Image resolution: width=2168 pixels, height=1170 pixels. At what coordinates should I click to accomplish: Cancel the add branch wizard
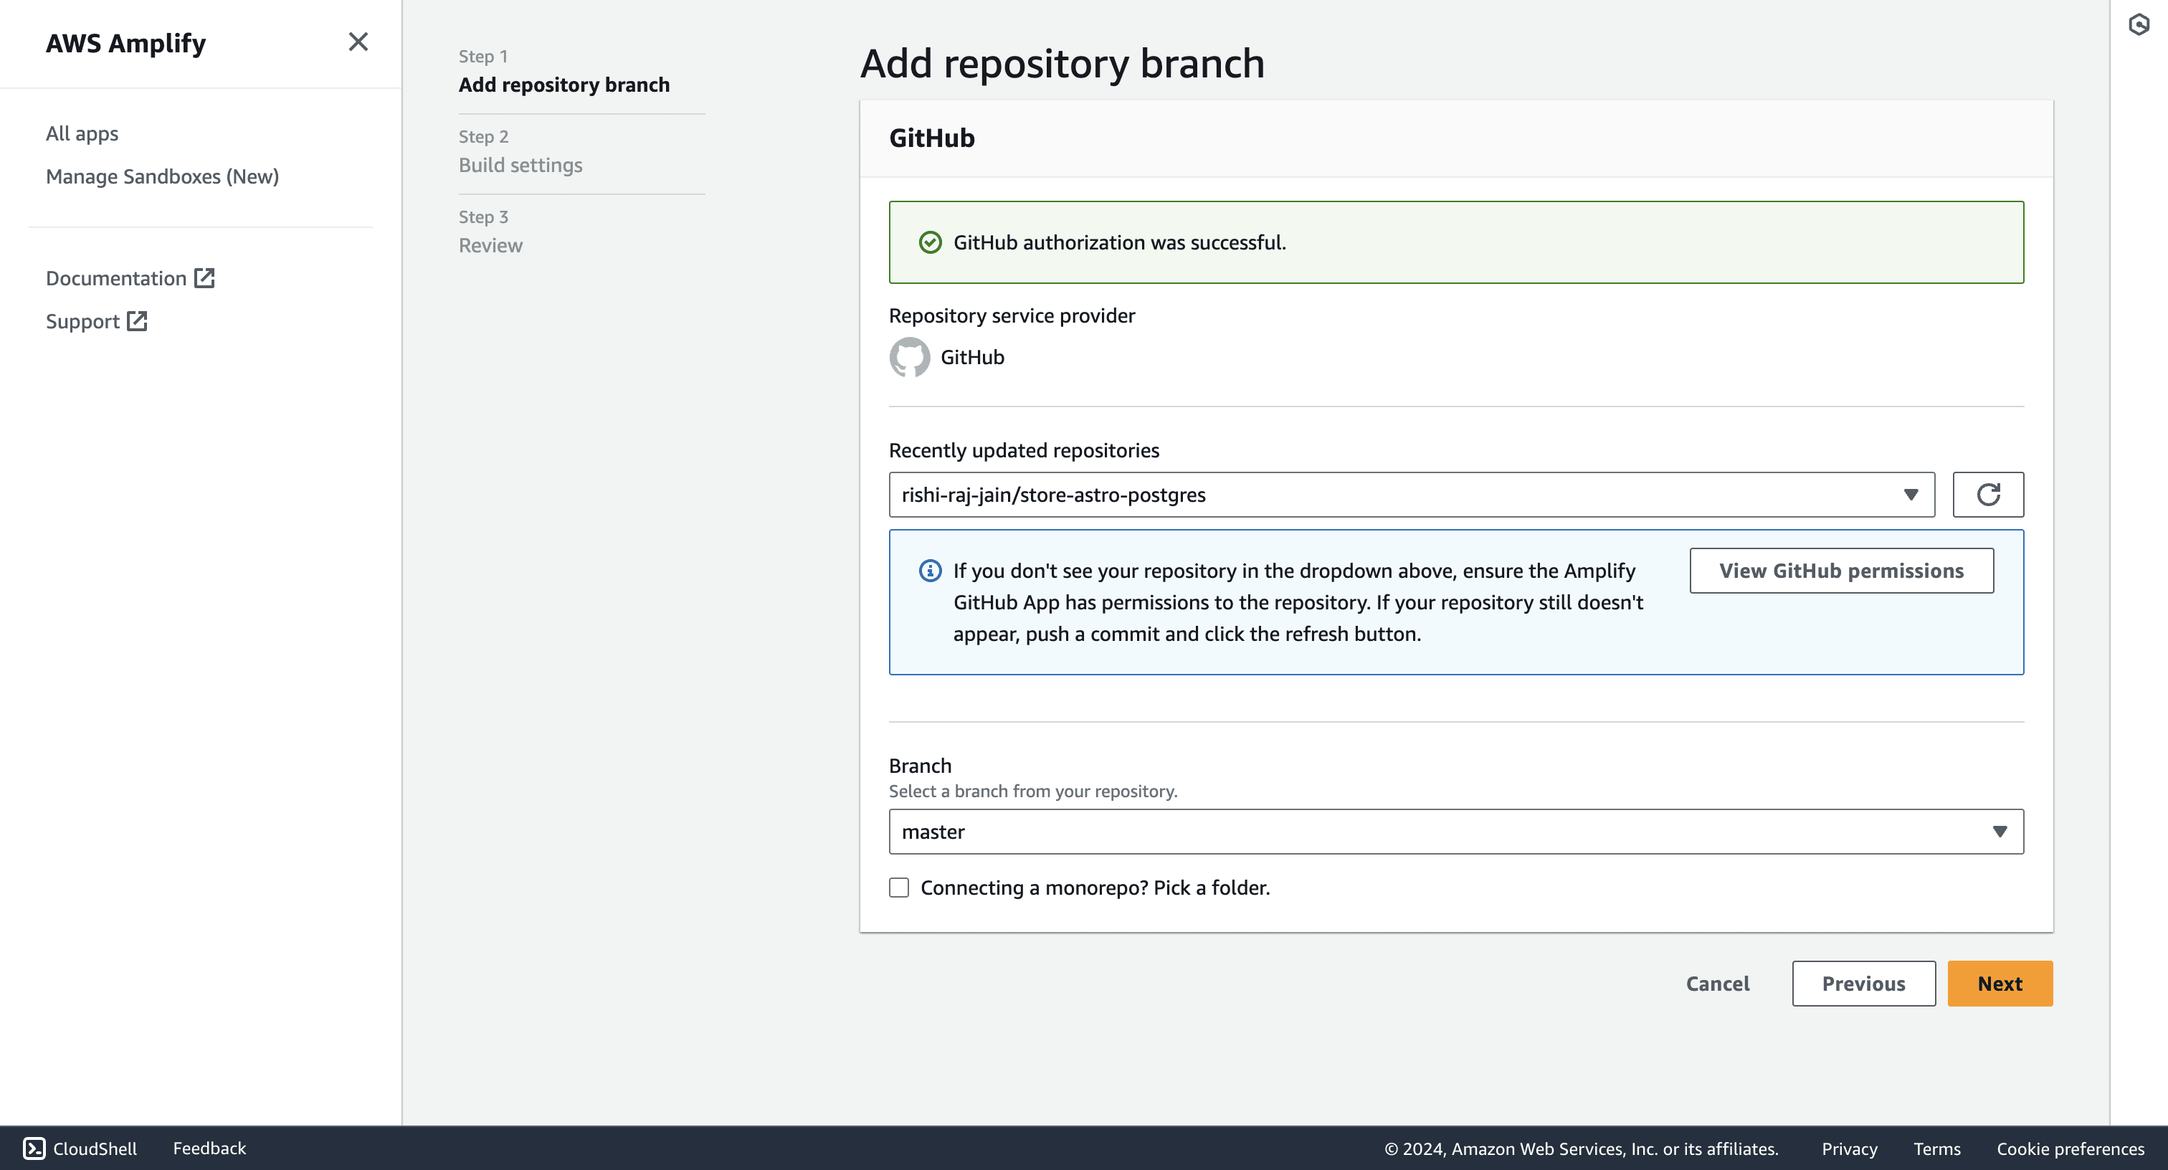pos(1717,983)
